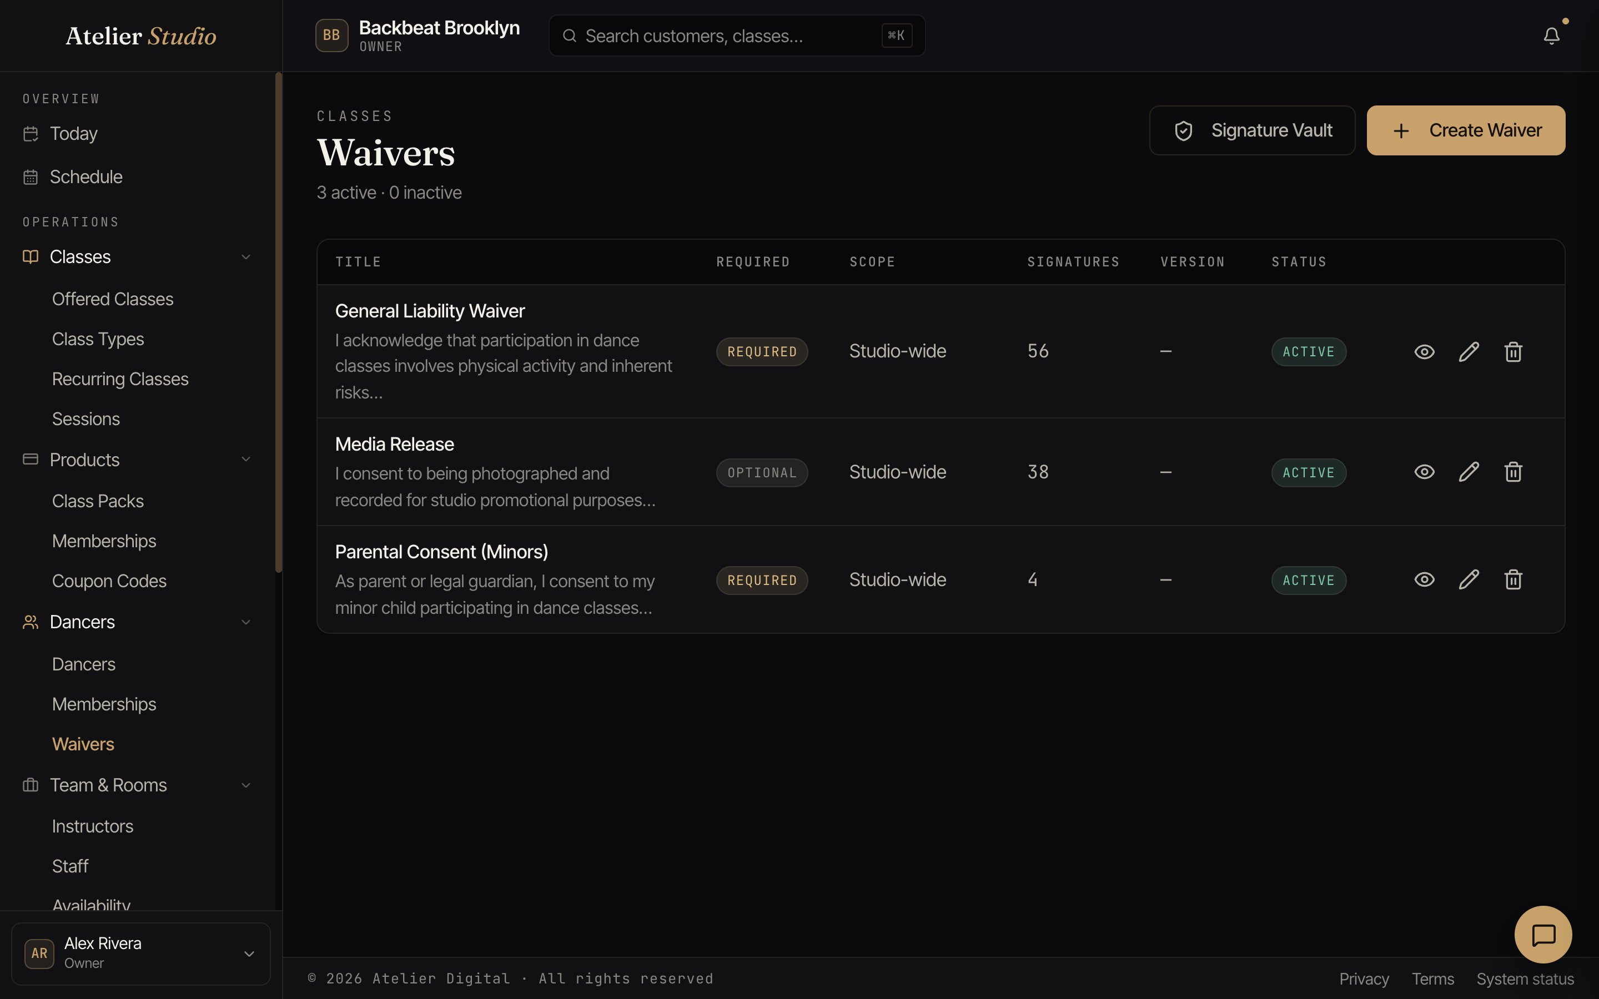Screen dimensions: 1599x999
Task: Open the chat support bubble
Action: pyautogui.click(x=1543, y=934)
